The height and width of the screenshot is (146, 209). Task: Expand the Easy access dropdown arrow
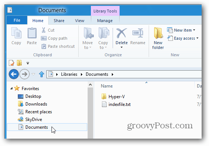tap(197, 38)
